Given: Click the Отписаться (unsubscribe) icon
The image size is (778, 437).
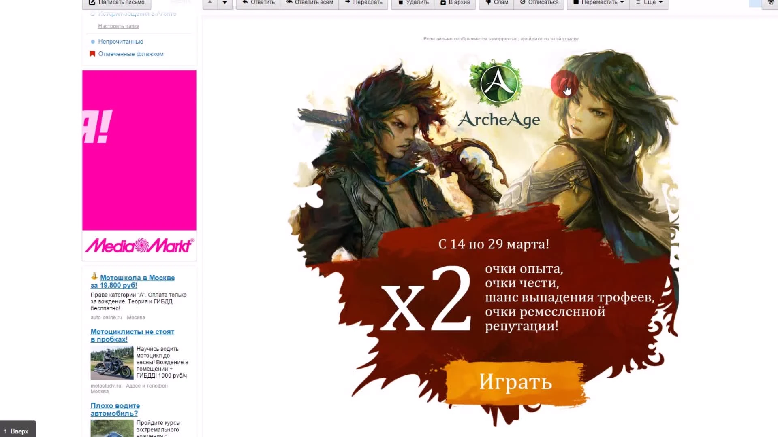Looking at the screenshot, I should pyautogui.click(x=522, y=2).
